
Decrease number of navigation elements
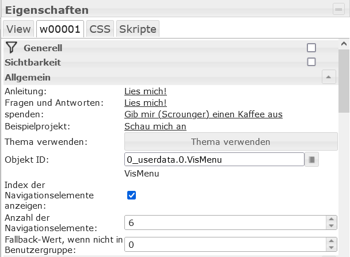(x=330, y=226)
